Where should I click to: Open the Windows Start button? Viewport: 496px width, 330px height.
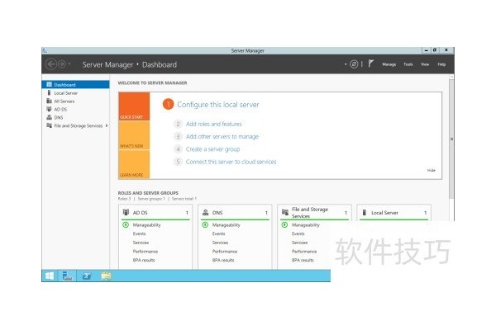(50, 276)
